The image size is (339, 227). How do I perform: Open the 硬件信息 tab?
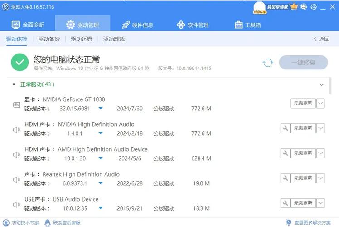click(x=137, y=25)
